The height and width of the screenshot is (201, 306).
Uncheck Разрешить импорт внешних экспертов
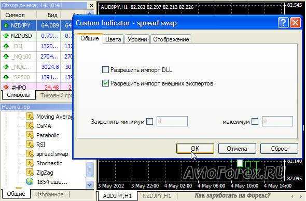(x=105, y=83)
